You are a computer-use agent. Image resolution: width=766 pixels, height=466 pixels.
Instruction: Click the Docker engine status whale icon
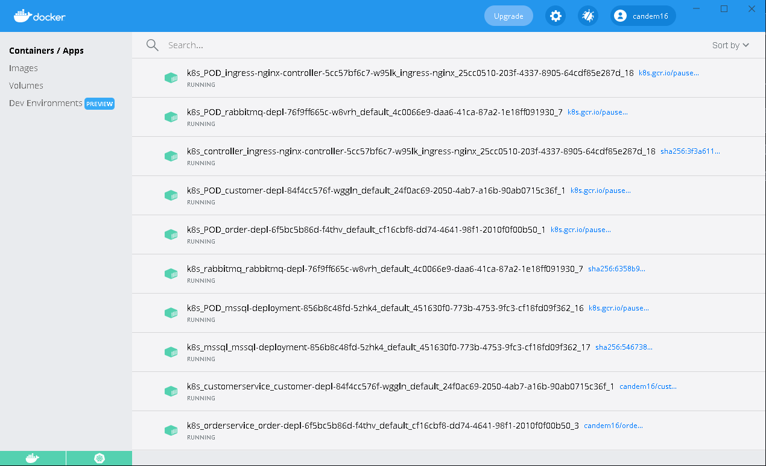coord(33,459)
